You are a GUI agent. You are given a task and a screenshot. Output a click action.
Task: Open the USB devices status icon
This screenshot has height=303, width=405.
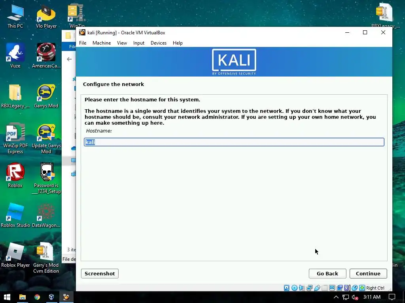coord(317,288)
